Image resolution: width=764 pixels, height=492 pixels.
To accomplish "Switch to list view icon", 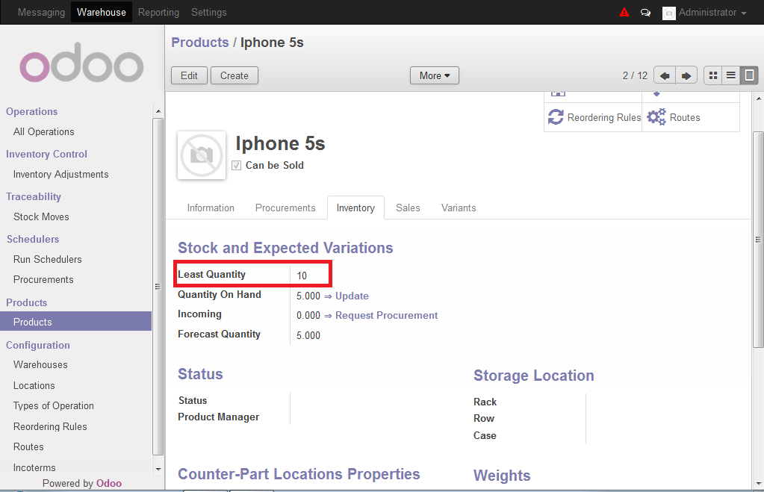I will (731, 75).
